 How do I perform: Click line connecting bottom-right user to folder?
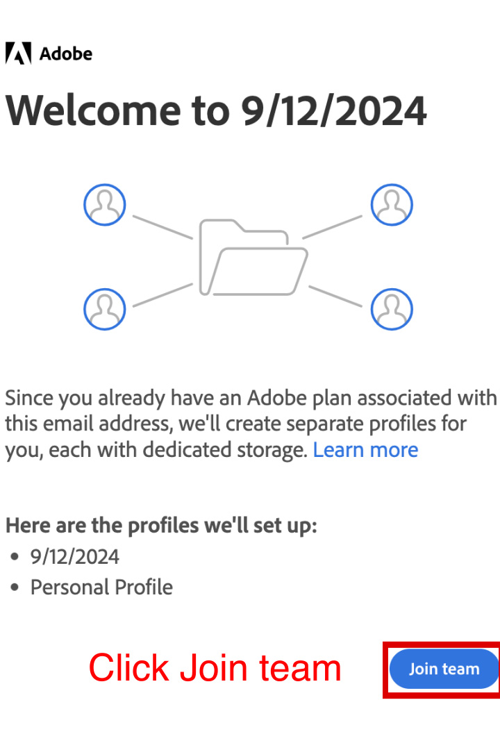(335, 296)
